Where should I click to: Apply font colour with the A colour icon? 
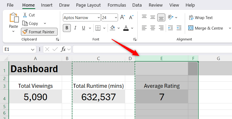pos(126,28)
